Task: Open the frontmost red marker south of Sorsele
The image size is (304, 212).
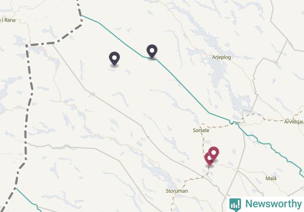Action: (x=213, y=153)
